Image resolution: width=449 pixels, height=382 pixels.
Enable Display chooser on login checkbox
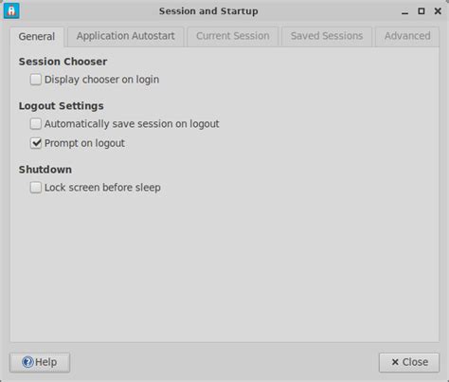click(x=36, y=80)
